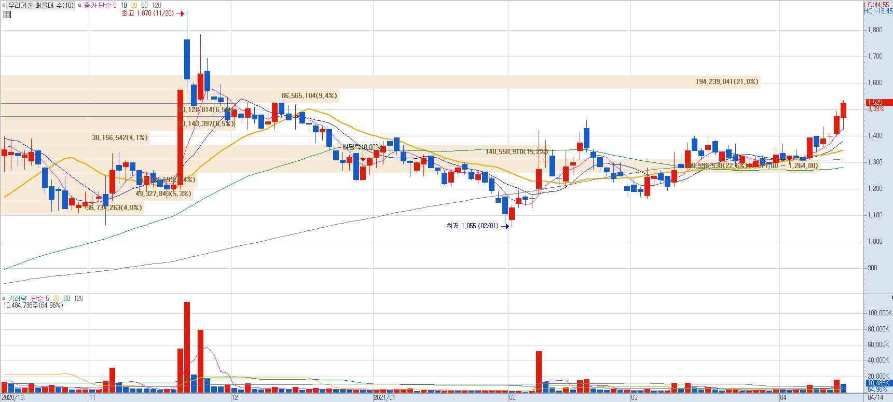Click the 86,565,104(9.4%) volume profile label
Screen dimensions: 893x402
click(309, 95)
